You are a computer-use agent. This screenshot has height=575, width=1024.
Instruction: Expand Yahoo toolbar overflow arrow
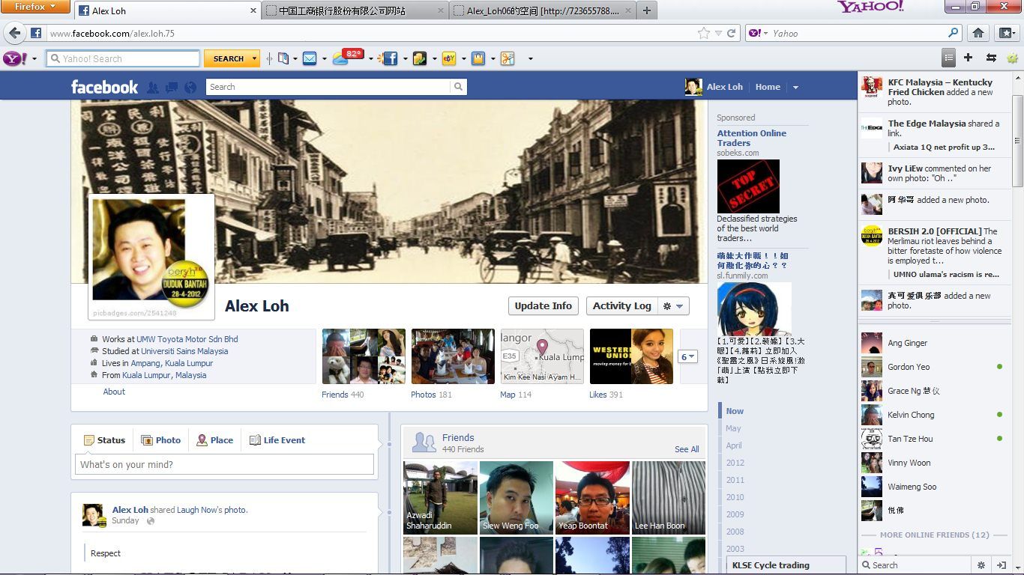tap(530, 58)
